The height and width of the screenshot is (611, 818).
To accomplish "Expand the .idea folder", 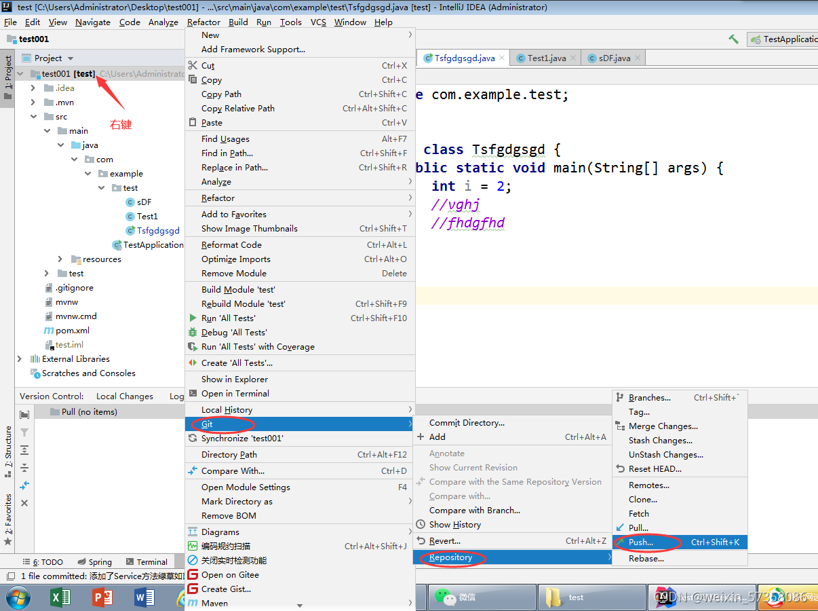I will 33,88.
